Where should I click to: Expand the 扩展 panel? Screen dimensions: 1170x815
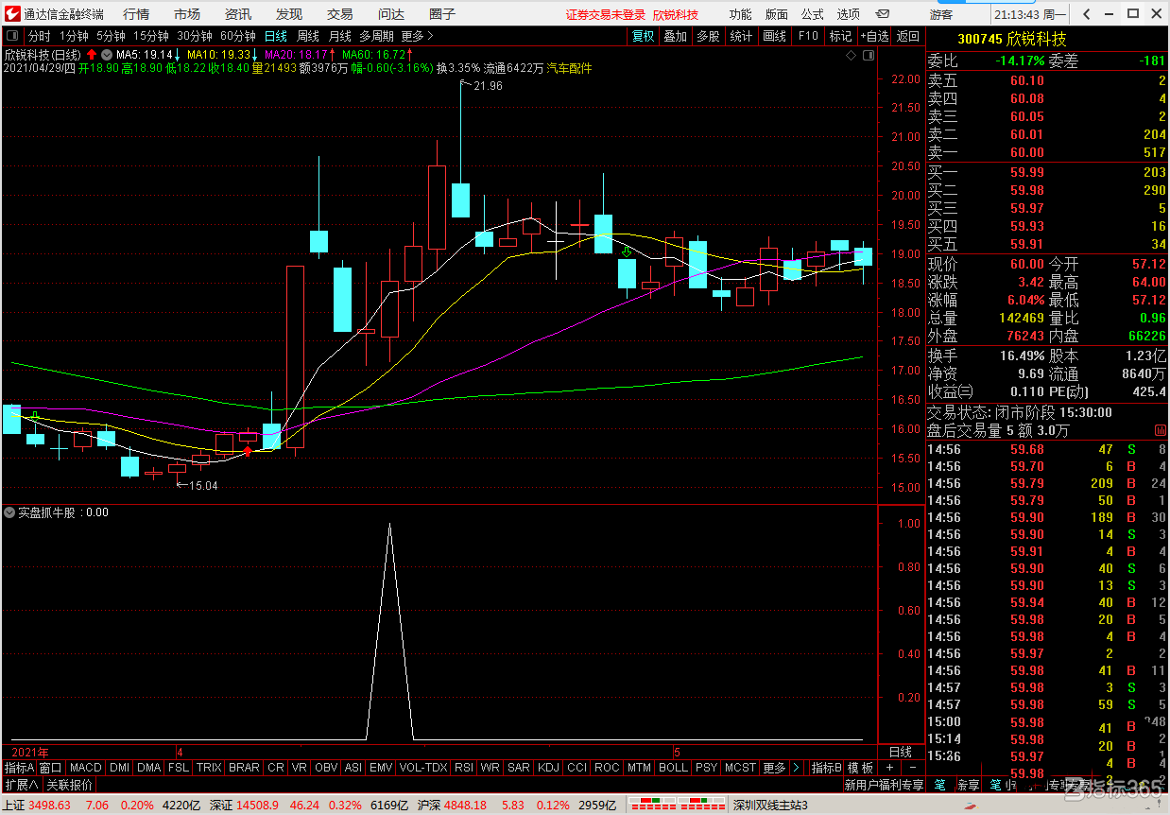click(22, 785)
